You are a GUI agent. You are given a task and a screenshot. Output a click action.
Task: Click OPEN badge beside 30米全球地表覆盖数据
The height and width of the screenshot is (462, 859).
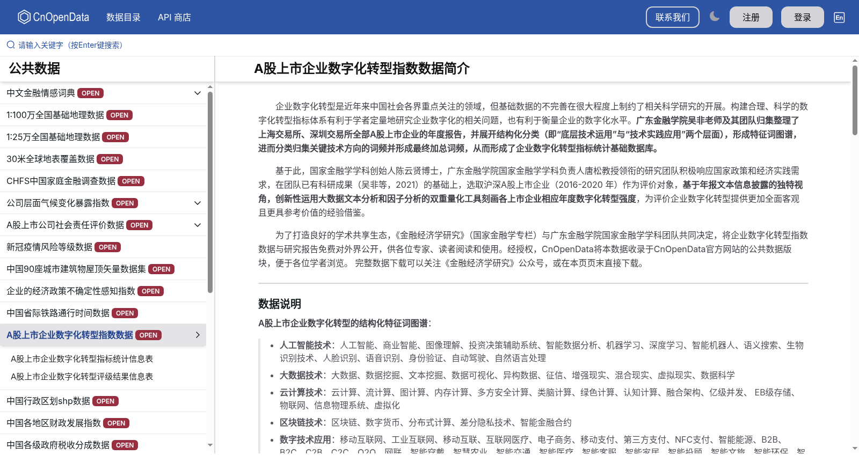pyautogui.click(x=110, y=159)
